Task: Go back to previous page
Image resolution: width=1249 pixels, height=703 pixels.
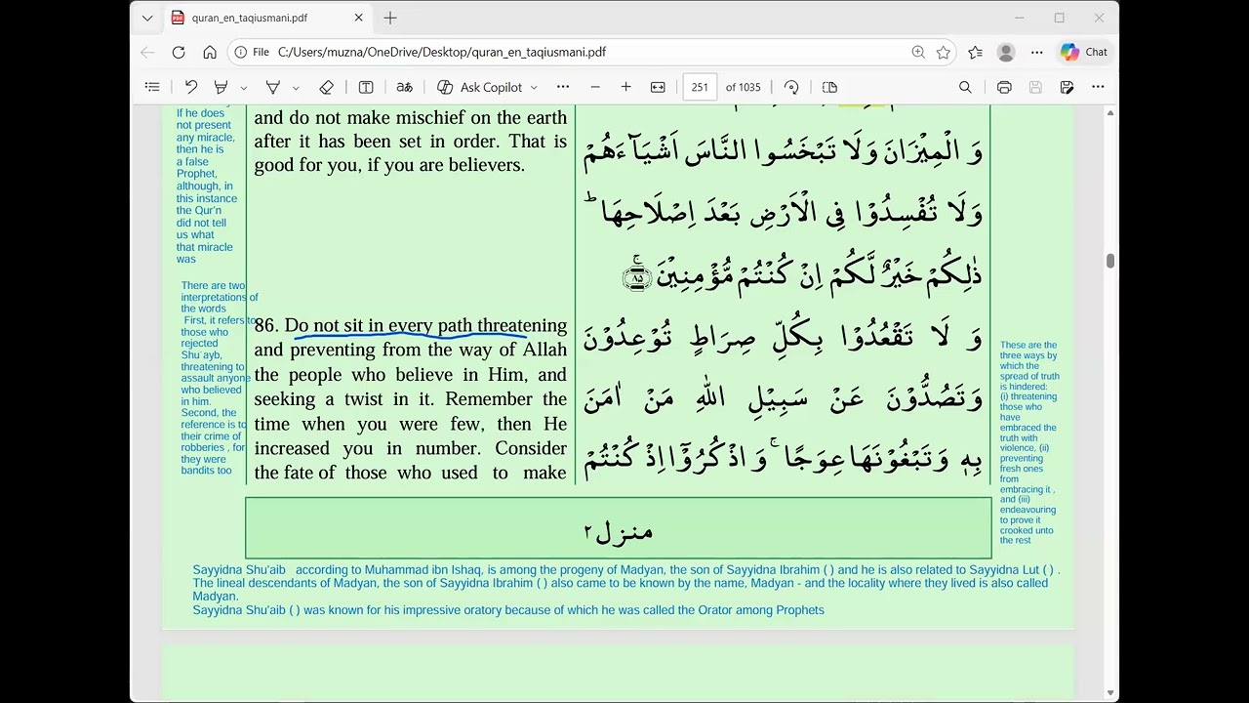Action: (147, 52)
